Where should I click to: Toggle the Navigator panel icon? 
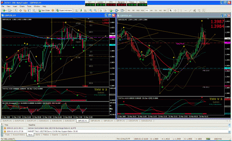click(25, 10)
